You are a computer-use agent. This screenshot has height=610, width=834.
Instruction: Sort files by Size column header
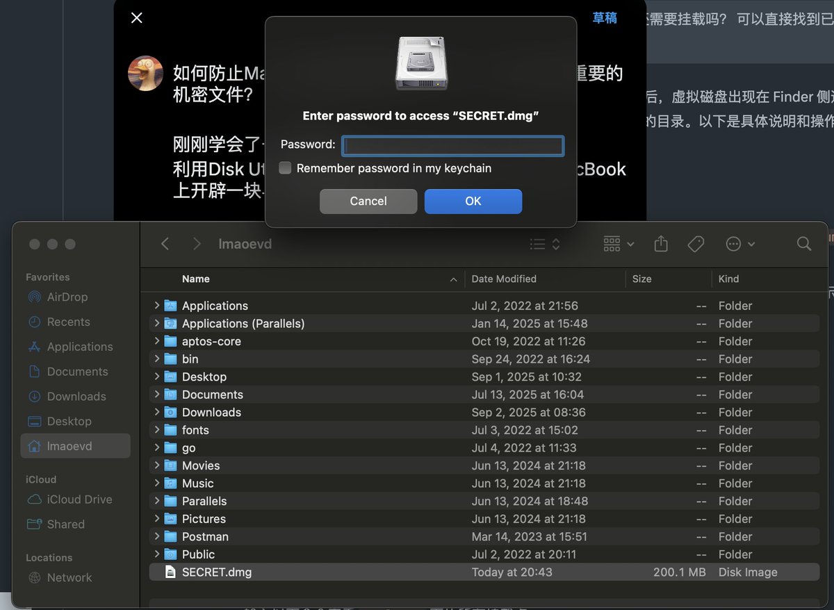point(641,279)
